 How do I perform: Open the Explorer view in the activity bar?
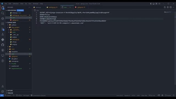pos(3,8)
